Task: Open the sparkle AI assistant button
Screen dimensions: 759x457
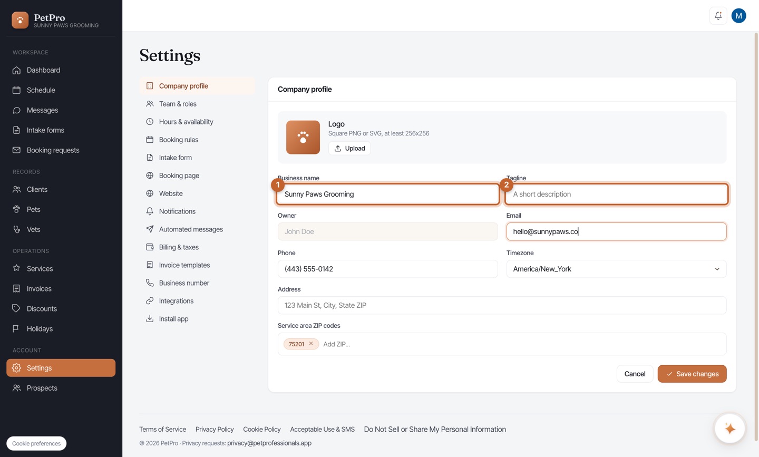Action: [x=730, y=429]
